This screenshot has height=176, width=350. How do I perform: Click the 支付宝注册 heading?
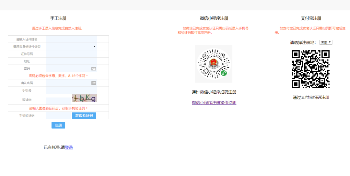coord(311,18)
